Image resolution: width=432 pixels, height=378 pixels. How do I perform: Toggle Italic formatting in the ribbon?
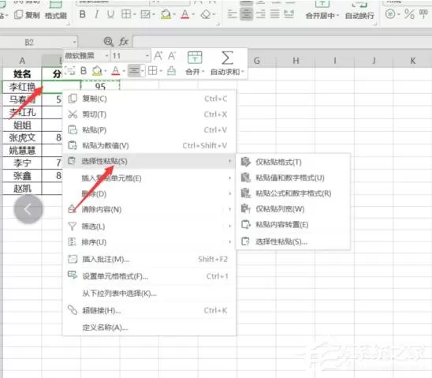click(96, 14)
